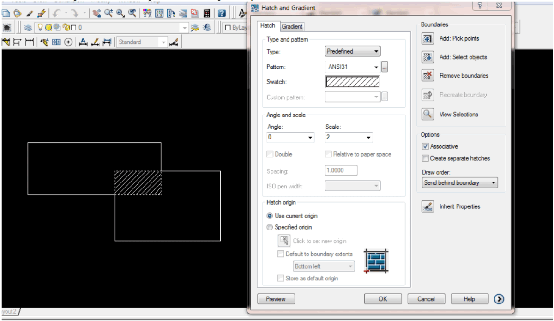This screenshot has height=321, width=554.
Task: Click the Preview button
Action: click(276, 299)
